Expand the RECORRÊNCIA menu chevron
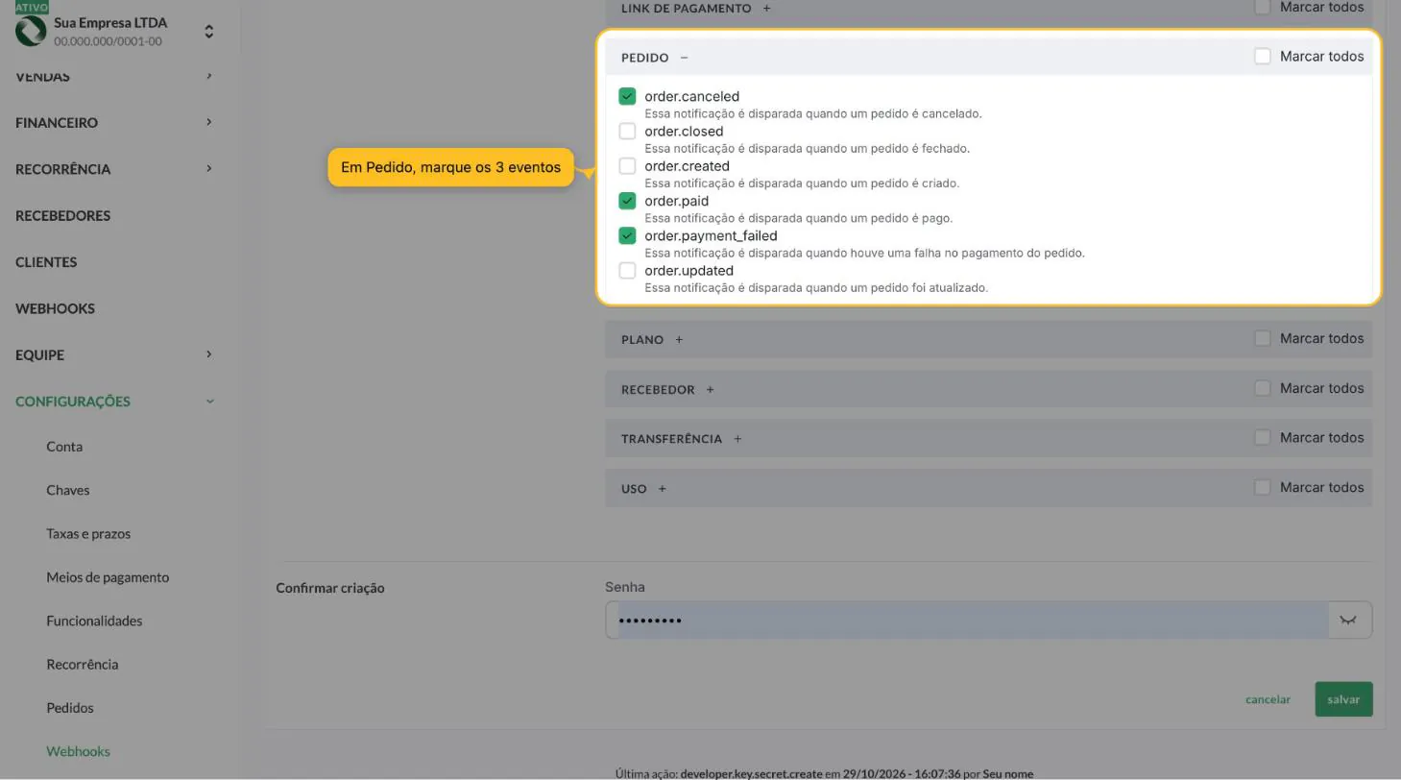The height and width of the screenshot is (780, 1401). tap(208, 168)
